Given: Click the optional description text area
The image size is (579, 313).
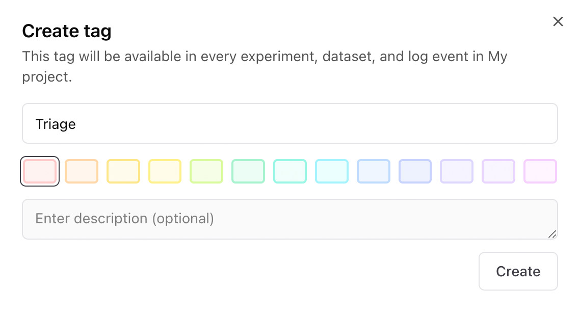Looking at the screenshot, I should pyautogui.click(x=289, y=219).
